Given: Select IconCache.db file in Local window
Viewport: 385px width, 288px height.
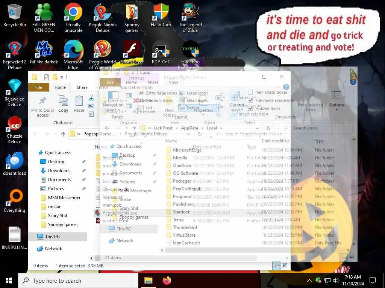Looking at the screenshot, I should pos(186,243).
